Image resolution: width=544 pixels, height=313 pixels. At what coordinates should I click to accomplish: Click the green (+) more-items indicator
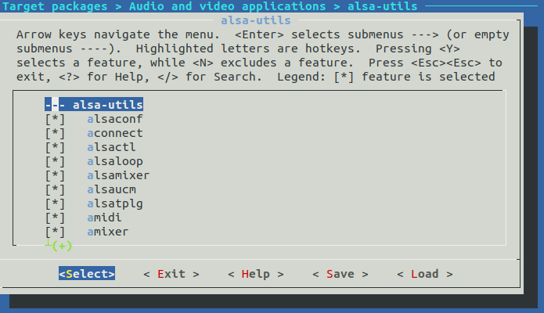click(62, 246)
